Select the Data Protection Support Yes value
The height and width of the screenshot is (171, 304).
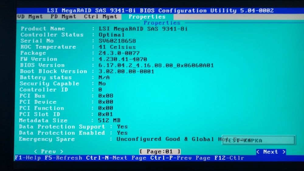122,127
